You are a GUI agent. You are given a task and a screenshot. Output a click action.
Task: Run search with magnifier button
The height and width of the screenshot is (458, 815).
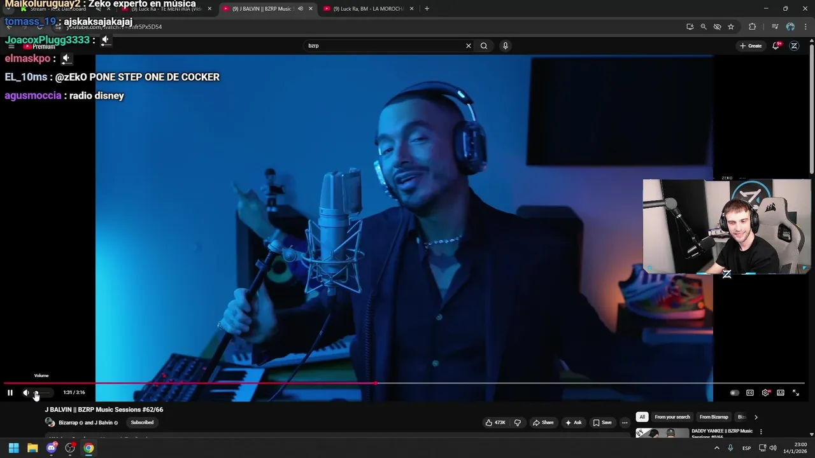click(484, 46)
